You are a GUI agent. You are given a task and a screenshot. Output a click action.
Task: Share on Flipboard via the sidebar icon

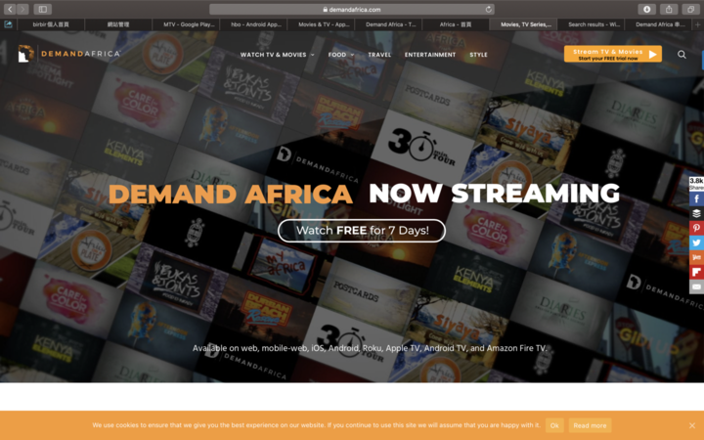pyautogui.click(x=696, y=272)
